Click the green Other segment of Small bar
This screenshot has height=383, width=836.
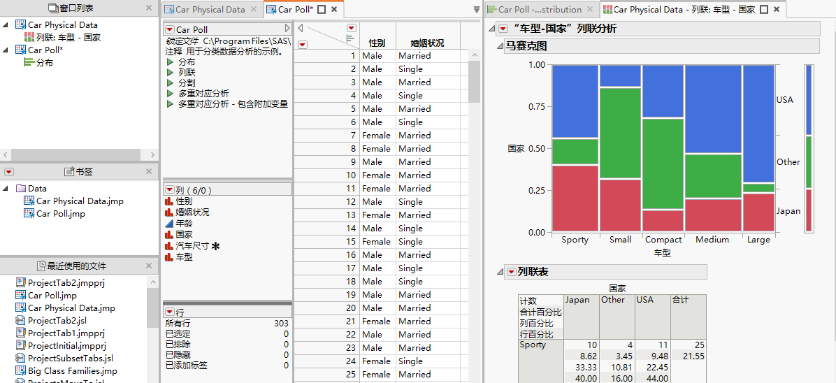[620, 133]
